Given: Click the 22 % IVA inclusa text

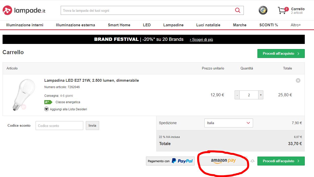Looking at the screenshot, I should pyautogui.click(x=169, y=137).
